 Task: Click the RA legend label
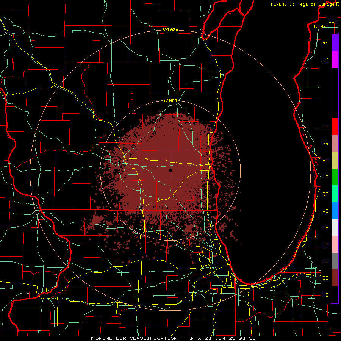(325, 194)
